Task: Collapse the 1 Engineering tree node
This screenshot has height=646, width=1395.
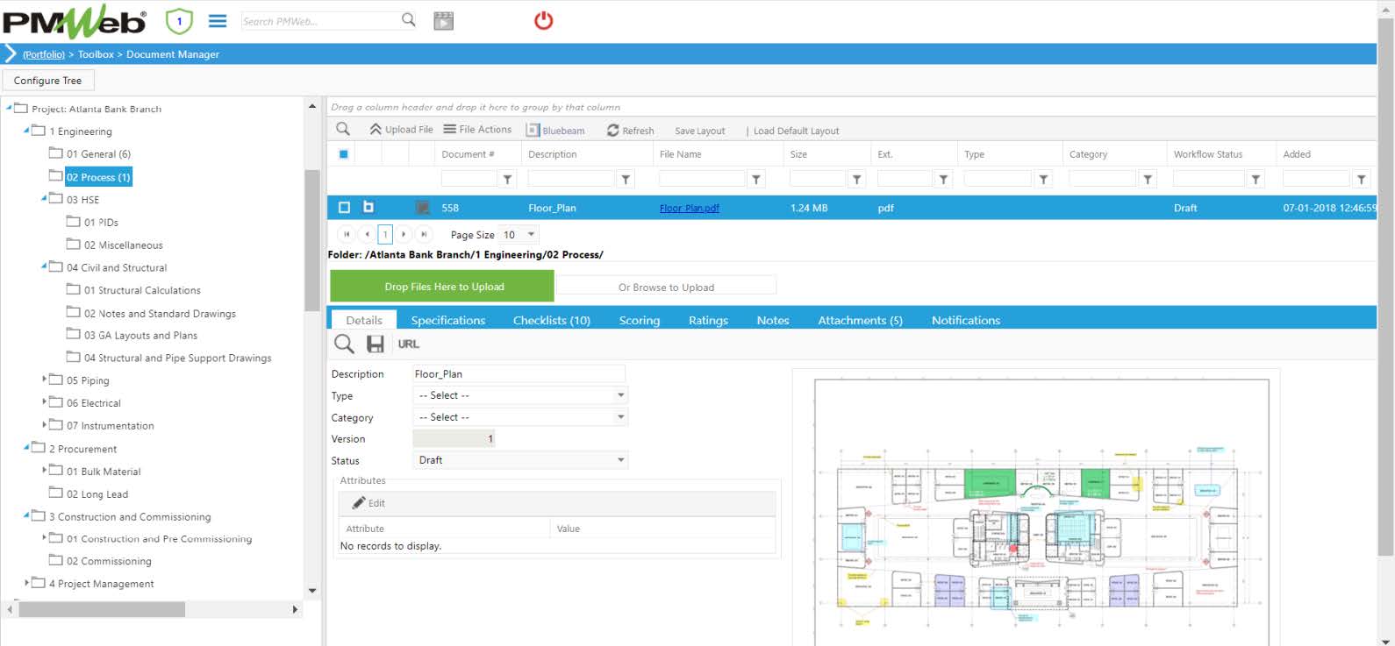Action: (x=26, y=131)
